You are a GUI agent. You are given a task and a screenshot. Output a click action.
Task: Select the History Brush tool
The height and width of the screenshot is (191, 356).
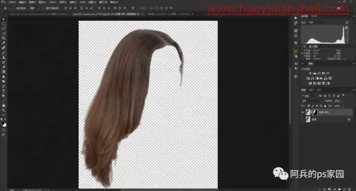(4, 62)
